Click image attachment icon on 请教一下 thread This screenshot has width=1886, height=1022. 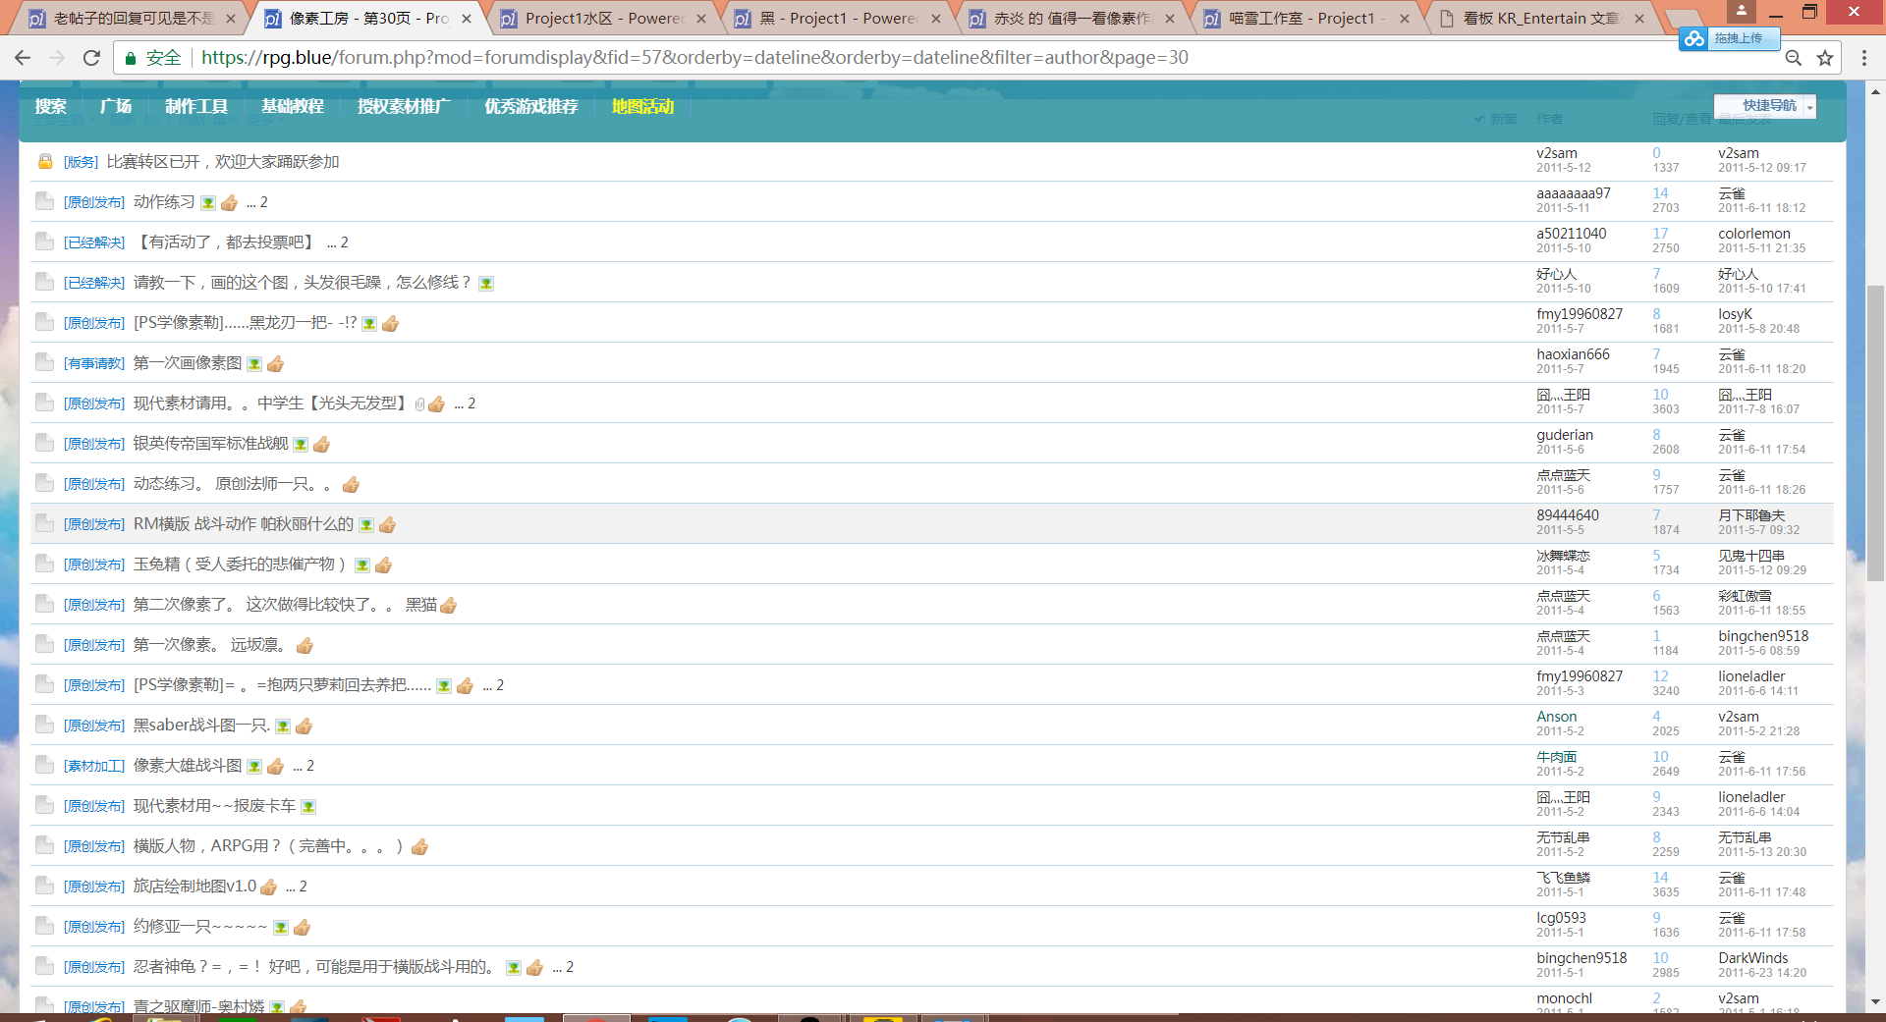click(x=486, y=284)
